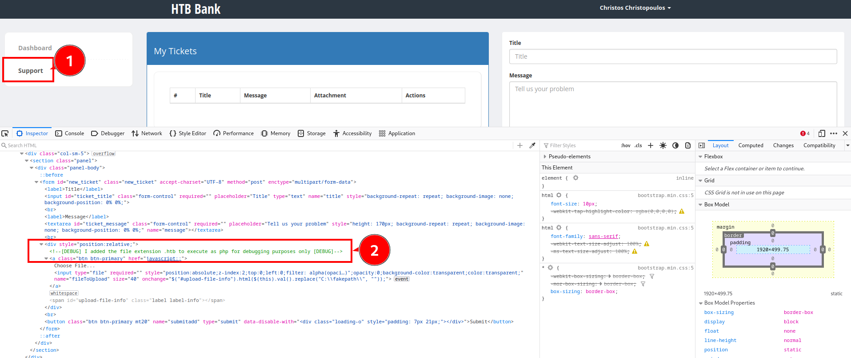The width and height of the screenshot is (851, 358).
Task: Filter rules containing -moz-box-sizing
Action: click(x=643, y=284)
